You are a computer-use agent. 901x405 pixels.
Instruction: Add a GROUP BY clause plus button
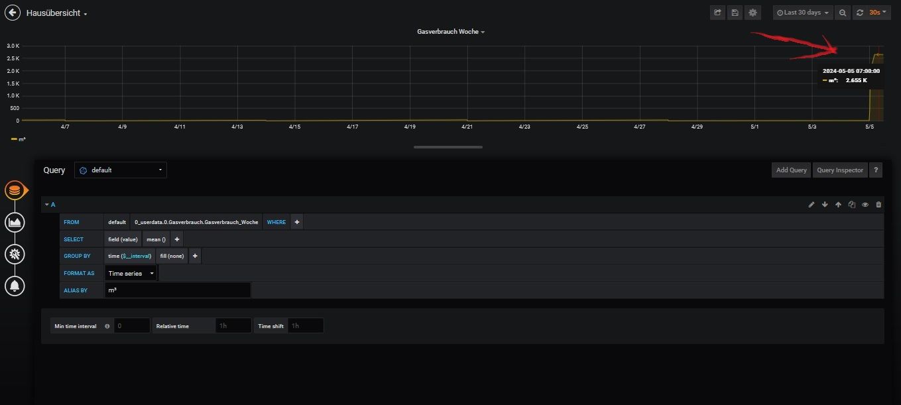195,256
